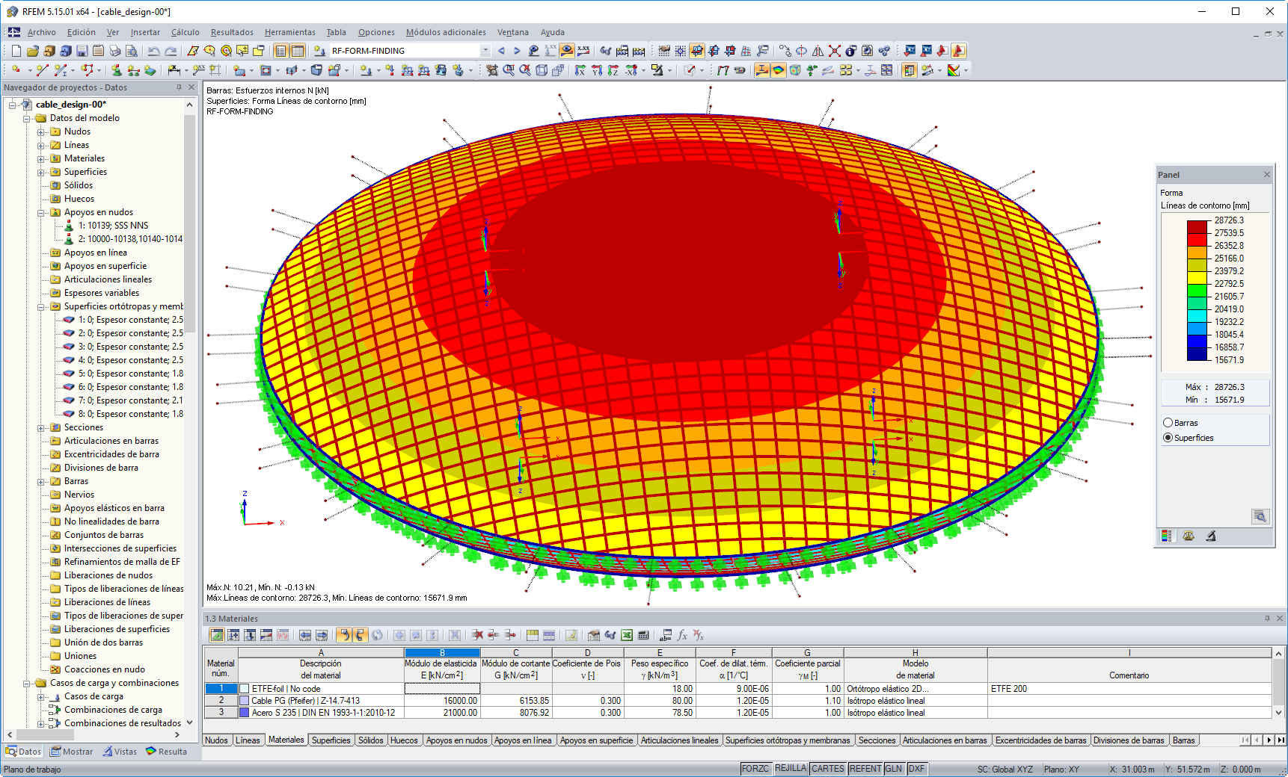Select the printer icon in Panel footer
1288x777 pixels.
tap(1212, 536)
